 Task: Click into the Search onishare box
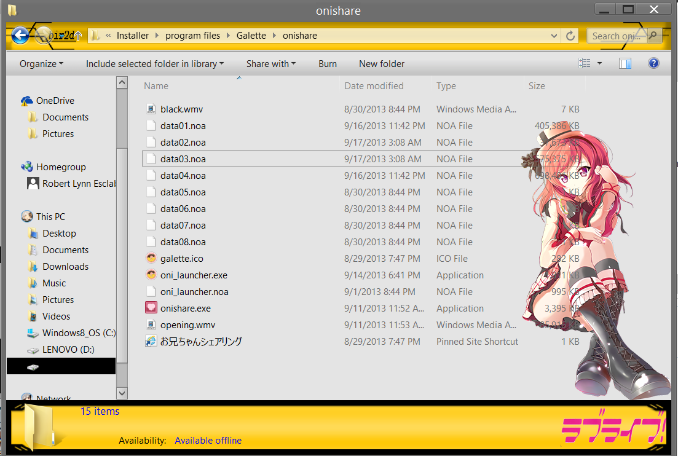click(x=616, y=36)
